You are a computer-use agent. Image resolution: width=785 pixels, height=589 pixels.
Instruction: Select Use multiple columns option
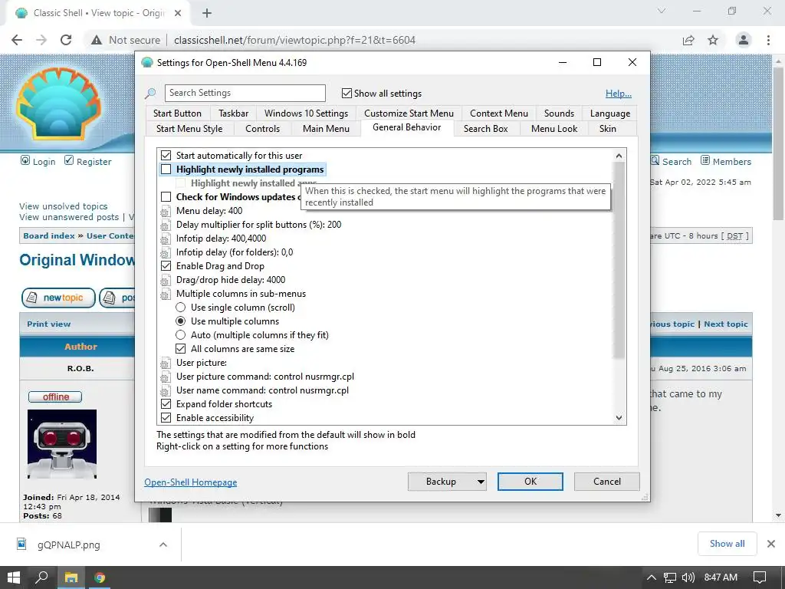coord(181,321)
